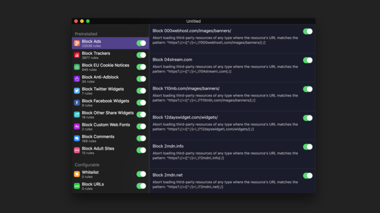Toggle Block EU Cookie Notices off
This screenshot has width=380, height=213.
pos(141,67)
